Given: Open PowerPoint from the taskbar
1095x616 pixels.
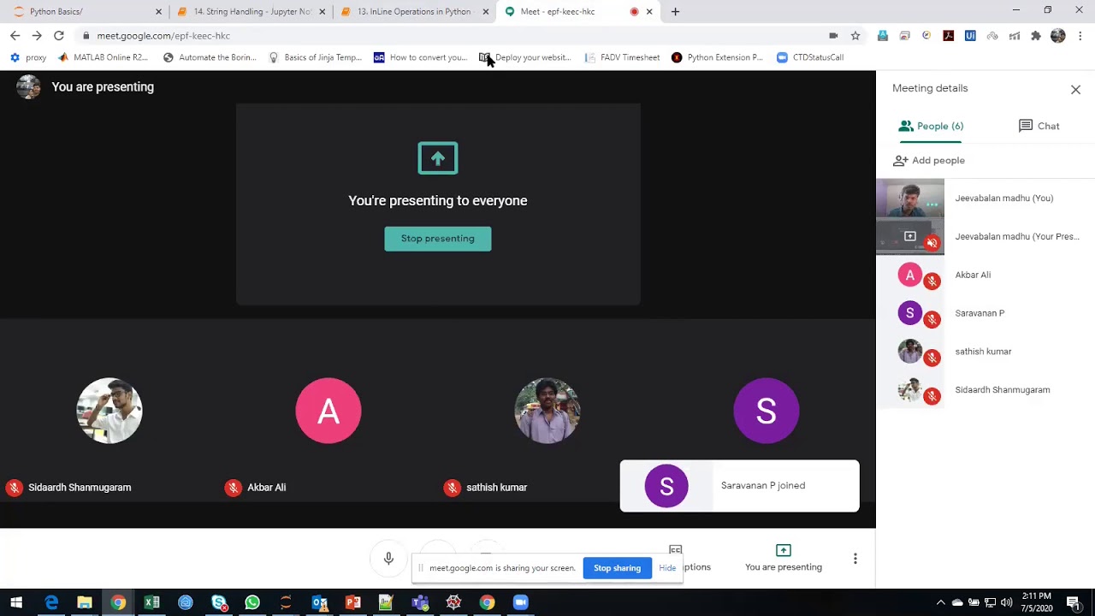Looking at the screenshot, I should click(352, 602).
